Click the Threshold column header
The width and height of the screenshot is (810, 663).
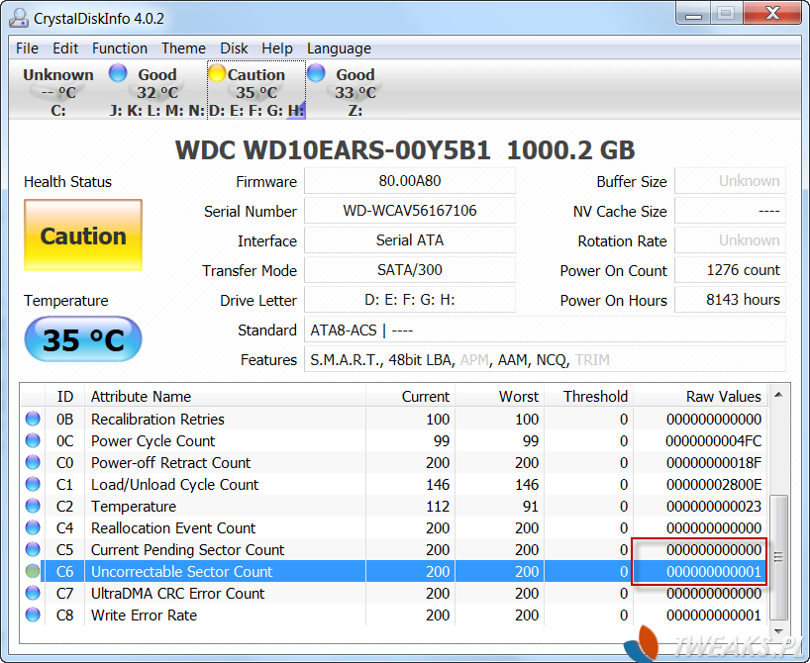(588, 396)
